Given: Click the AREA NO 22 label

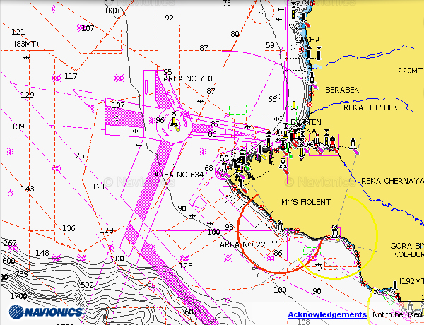Looking at the screenshot, I should (x=242, y=244).
